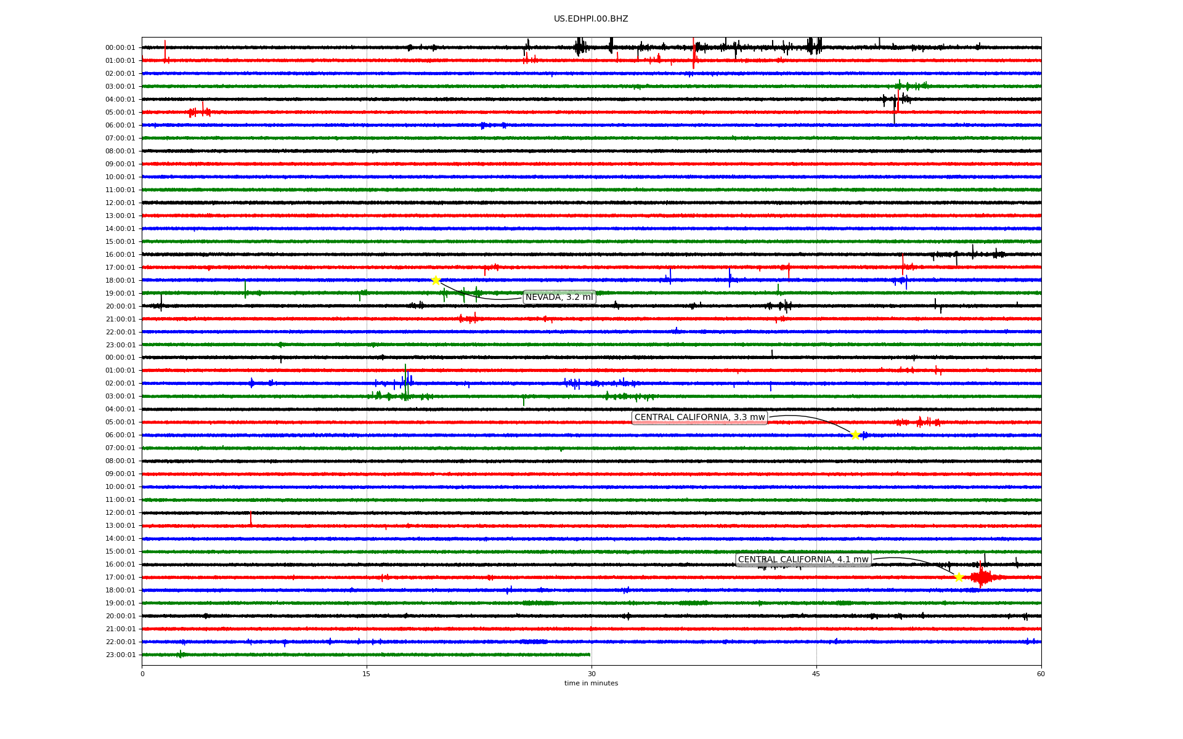The image size is (1183, 739).
Task: Click the large red seismic burst near the 4.1 event
Action: coord(981,577)
